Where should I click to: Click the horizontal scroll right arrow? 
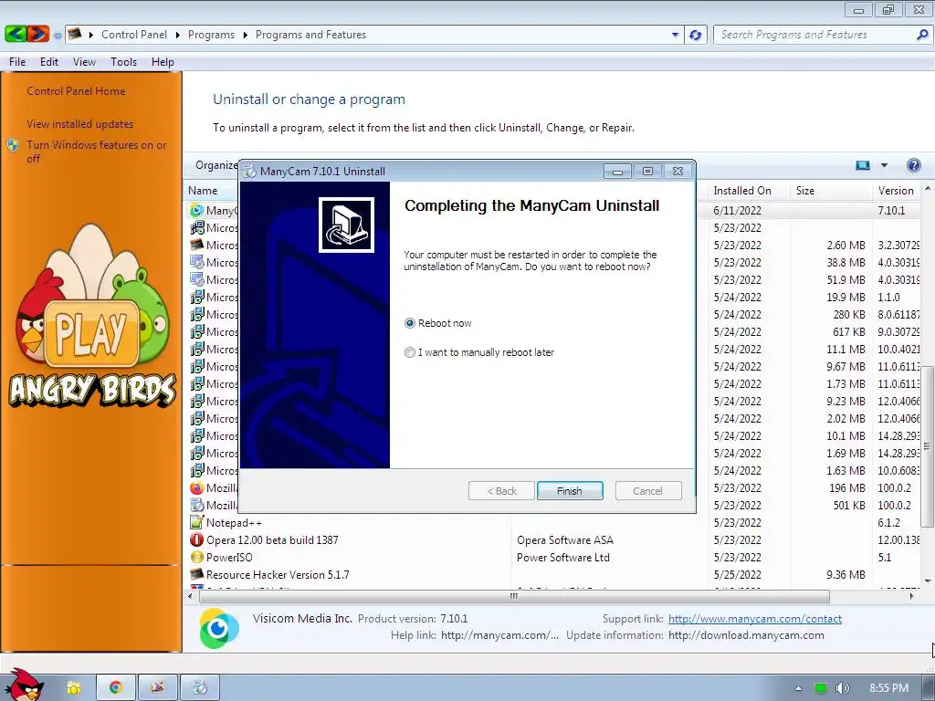(911, 596)
